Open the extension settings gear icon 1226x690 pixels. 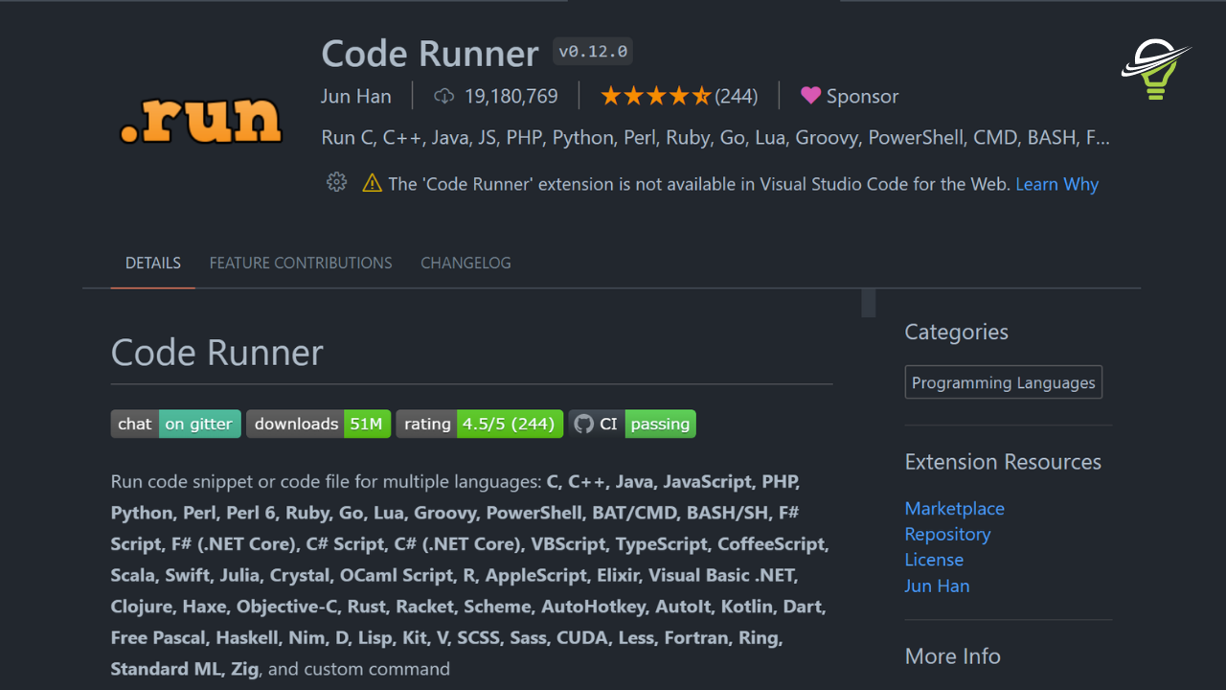pyautogui.click(x=336, y=182)
